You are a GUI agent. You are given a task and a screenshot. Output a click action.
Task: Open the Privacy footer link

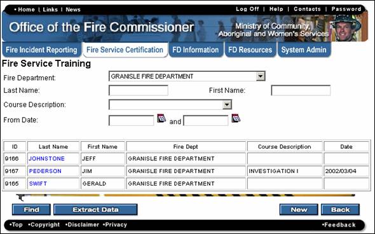tap(115, 224)
